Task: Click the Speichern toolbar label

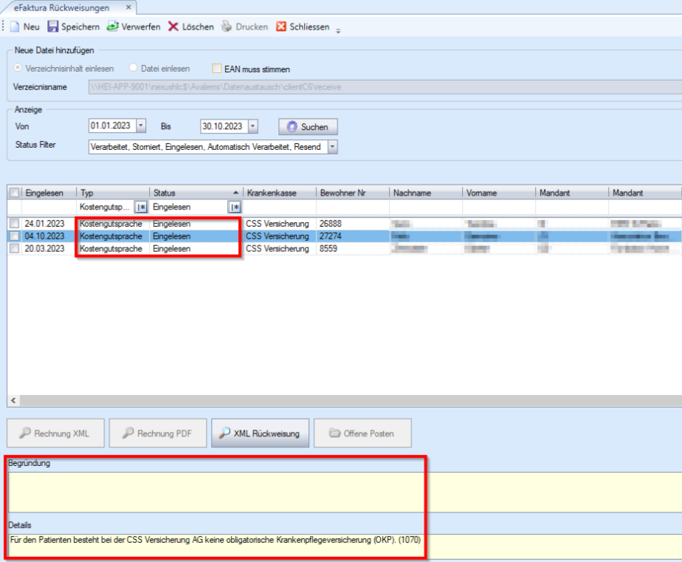Action: 80,27
